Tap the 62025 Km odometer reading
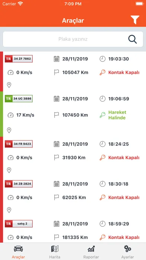 coord(74,198)
